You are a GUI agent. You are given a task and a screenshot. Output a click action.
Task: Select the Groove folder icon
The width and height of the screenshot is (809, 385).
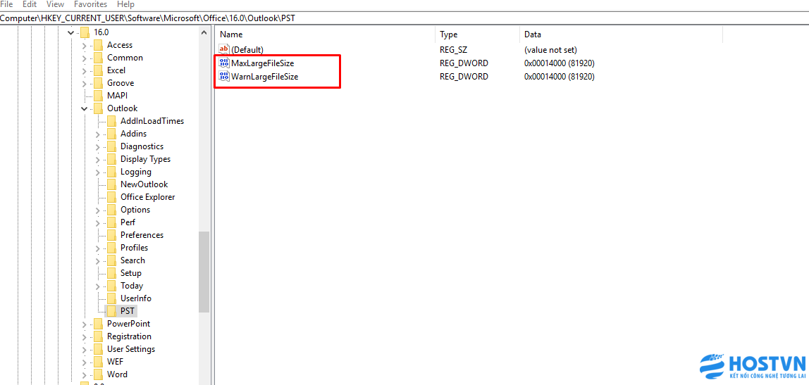(98, 83)
